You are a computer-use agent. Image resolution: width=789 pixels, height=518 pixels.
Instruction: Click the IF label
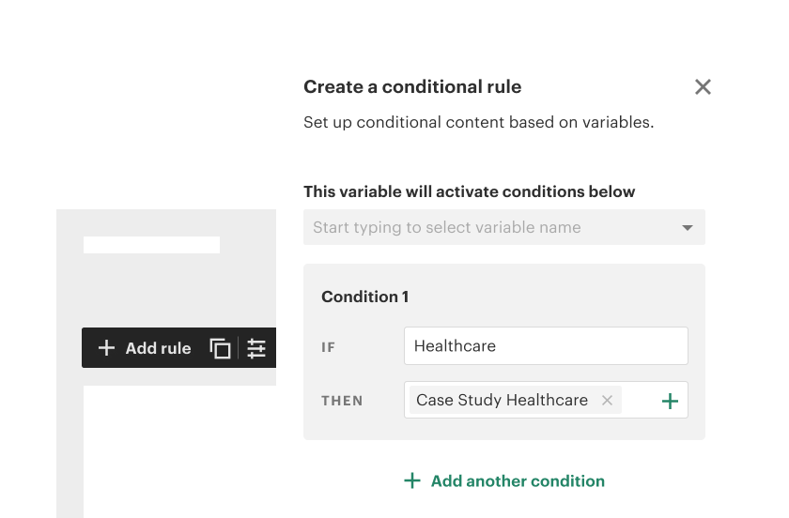329,347
